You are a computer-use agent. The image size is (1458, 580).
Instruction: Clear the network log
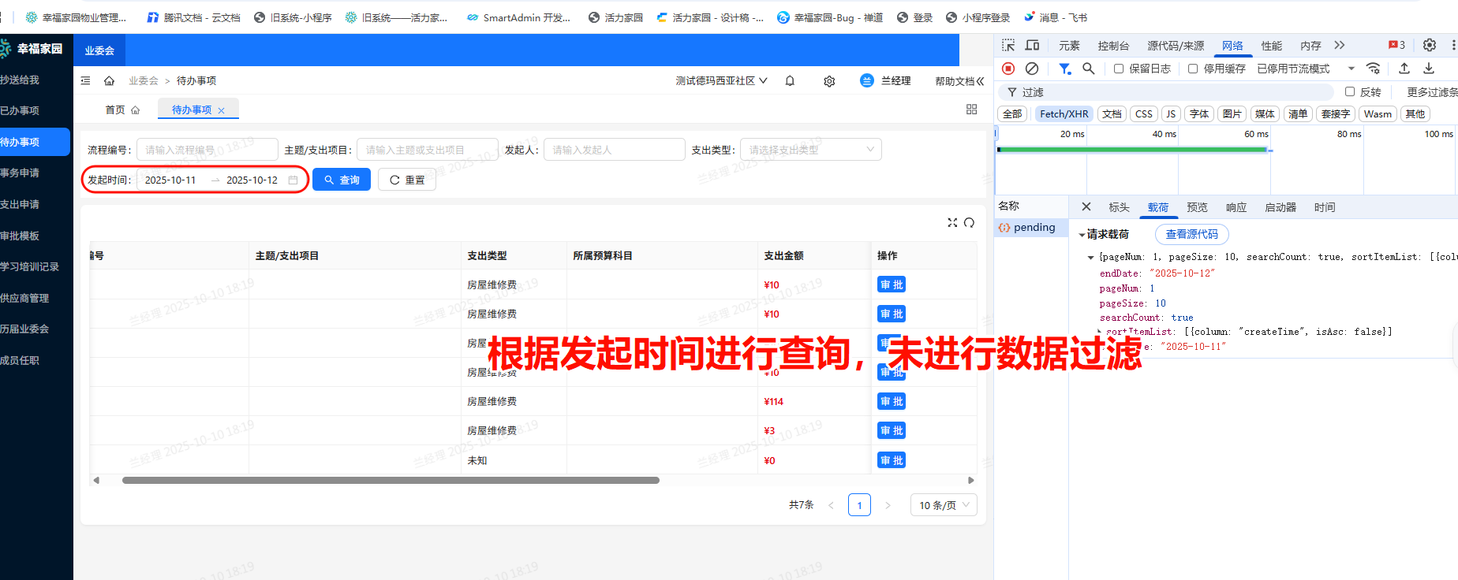(1032, 69)
